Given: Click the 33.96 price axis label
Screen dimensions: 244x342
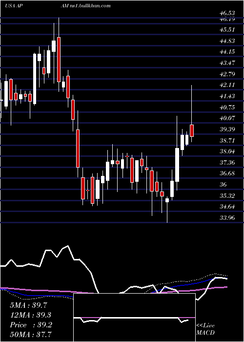Looking at the screenshot, I should [x=227, y=217].
